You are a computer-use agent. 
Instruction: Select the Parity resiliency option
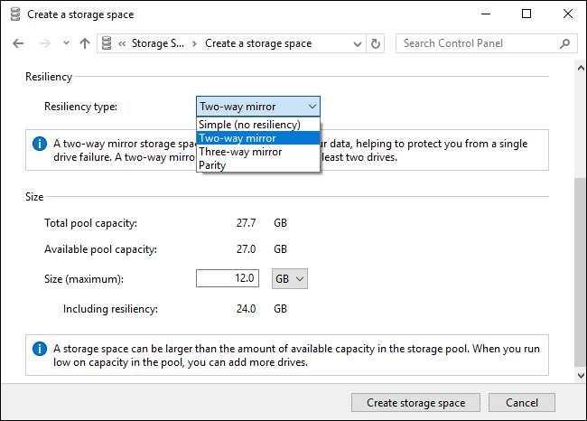213,165
